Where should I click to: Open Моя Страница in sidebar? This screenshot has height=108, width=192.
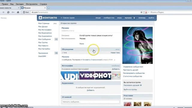pyautogui.click(x=44, y=23)
